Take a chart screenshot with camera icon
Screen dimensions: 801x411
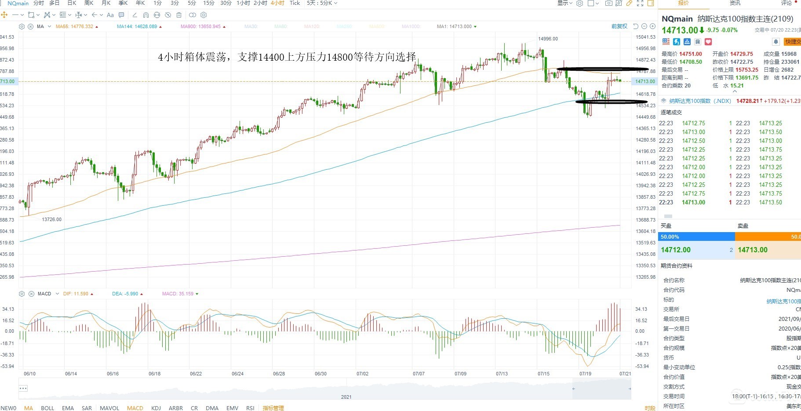coord(608,3)
